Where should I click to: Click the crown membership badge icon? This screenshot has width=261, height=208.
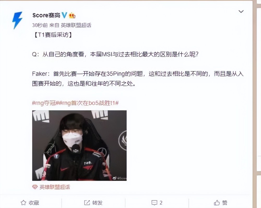click(x=72, y=15)
